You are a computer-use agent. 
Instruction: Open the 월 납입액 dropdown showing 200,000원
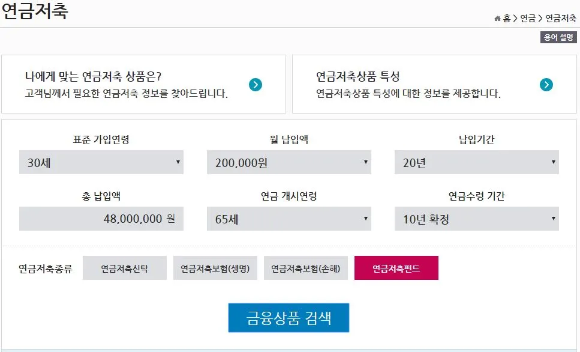tap(289, 162)
